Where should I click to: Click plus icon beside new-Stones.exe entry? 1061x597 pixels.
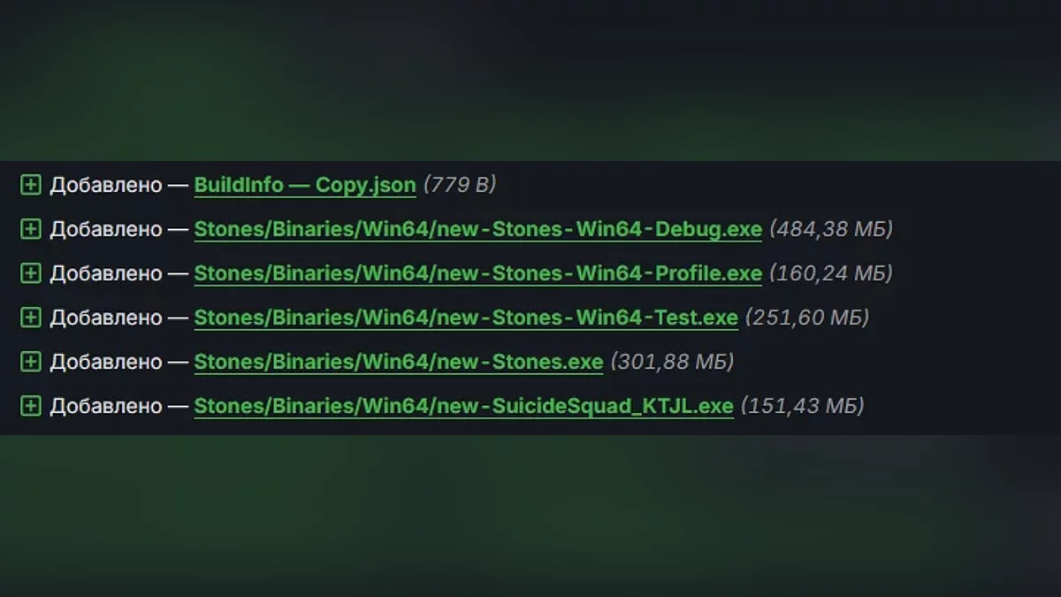coord(31,362)
